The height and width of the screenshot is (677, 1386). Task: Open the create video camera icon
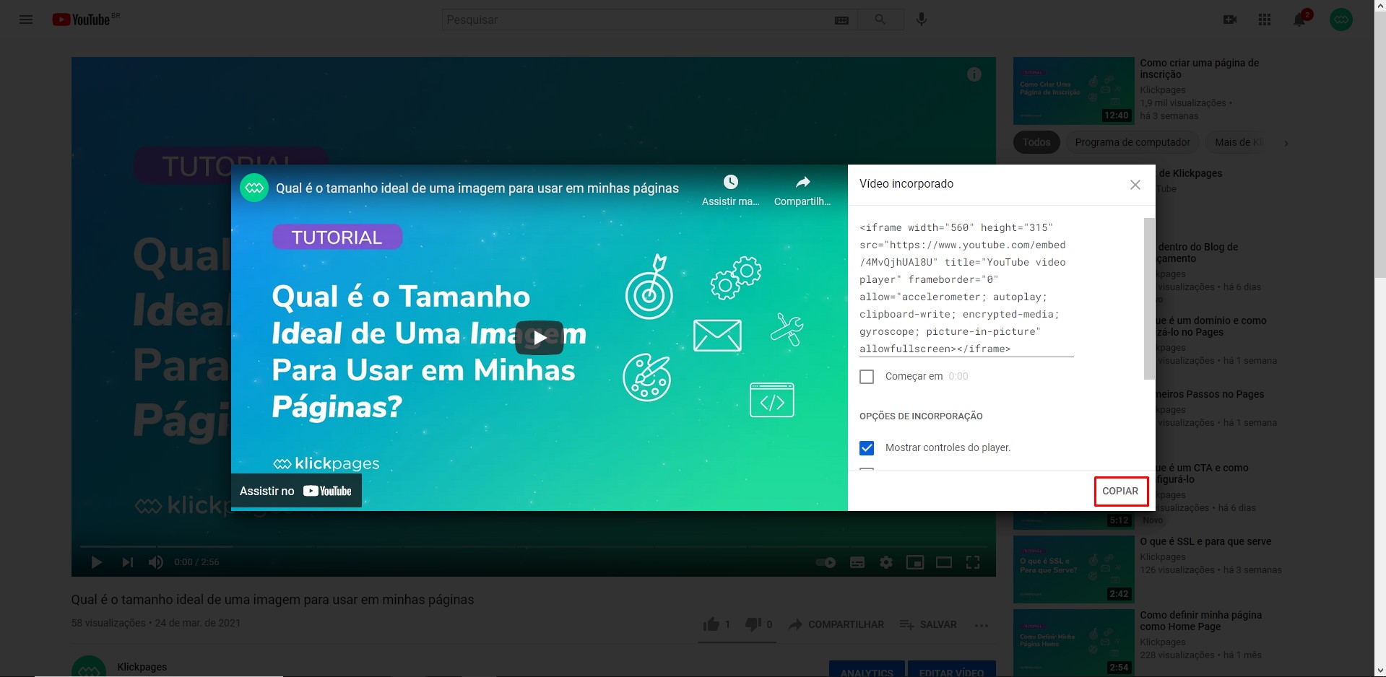click(x=1230, y=19)
